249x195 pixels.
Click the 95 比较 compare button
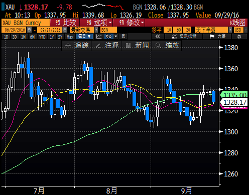click(x=65, y=23)
